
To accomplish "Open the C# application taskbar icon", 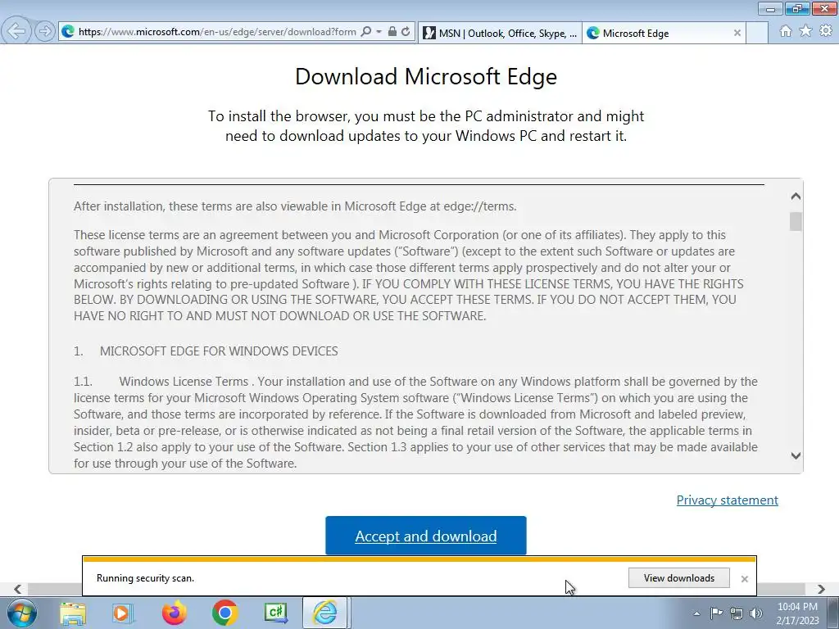I will [x=276, y=613].
